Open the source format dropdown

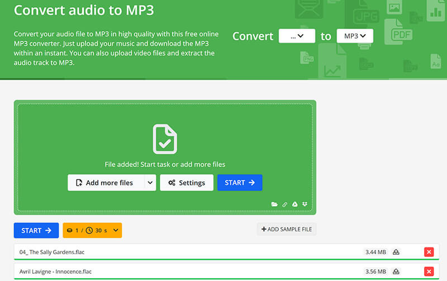click(297, 36)
